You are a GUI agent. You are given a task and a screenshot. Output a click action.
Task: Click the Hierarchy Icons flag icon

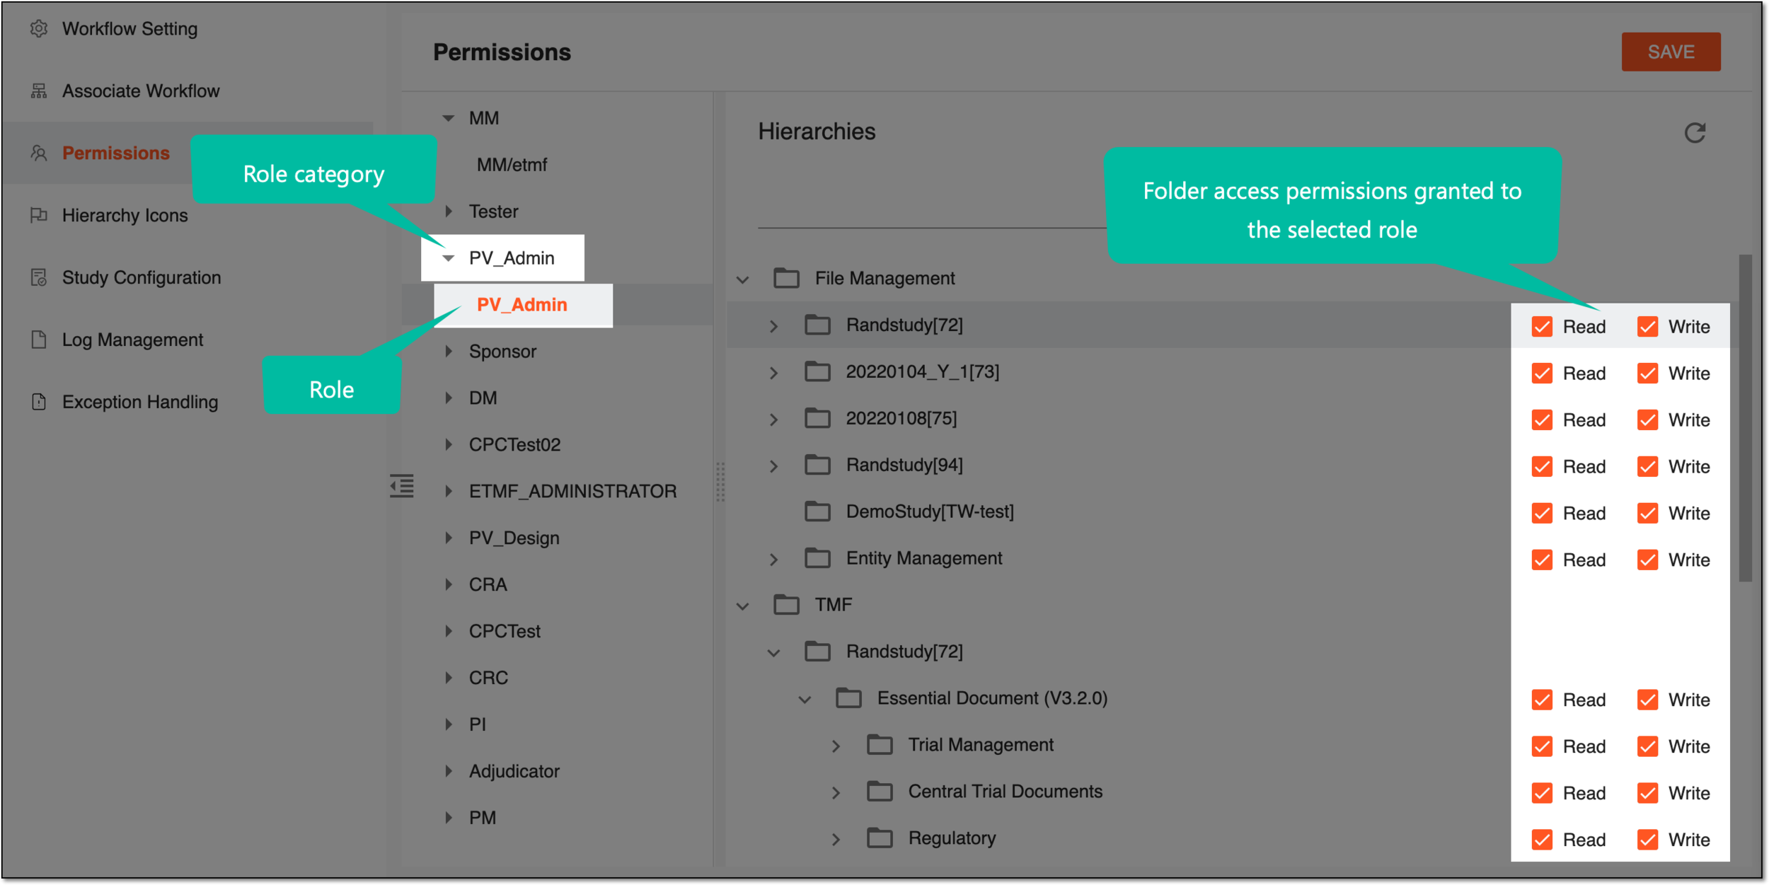click(39, 215)
